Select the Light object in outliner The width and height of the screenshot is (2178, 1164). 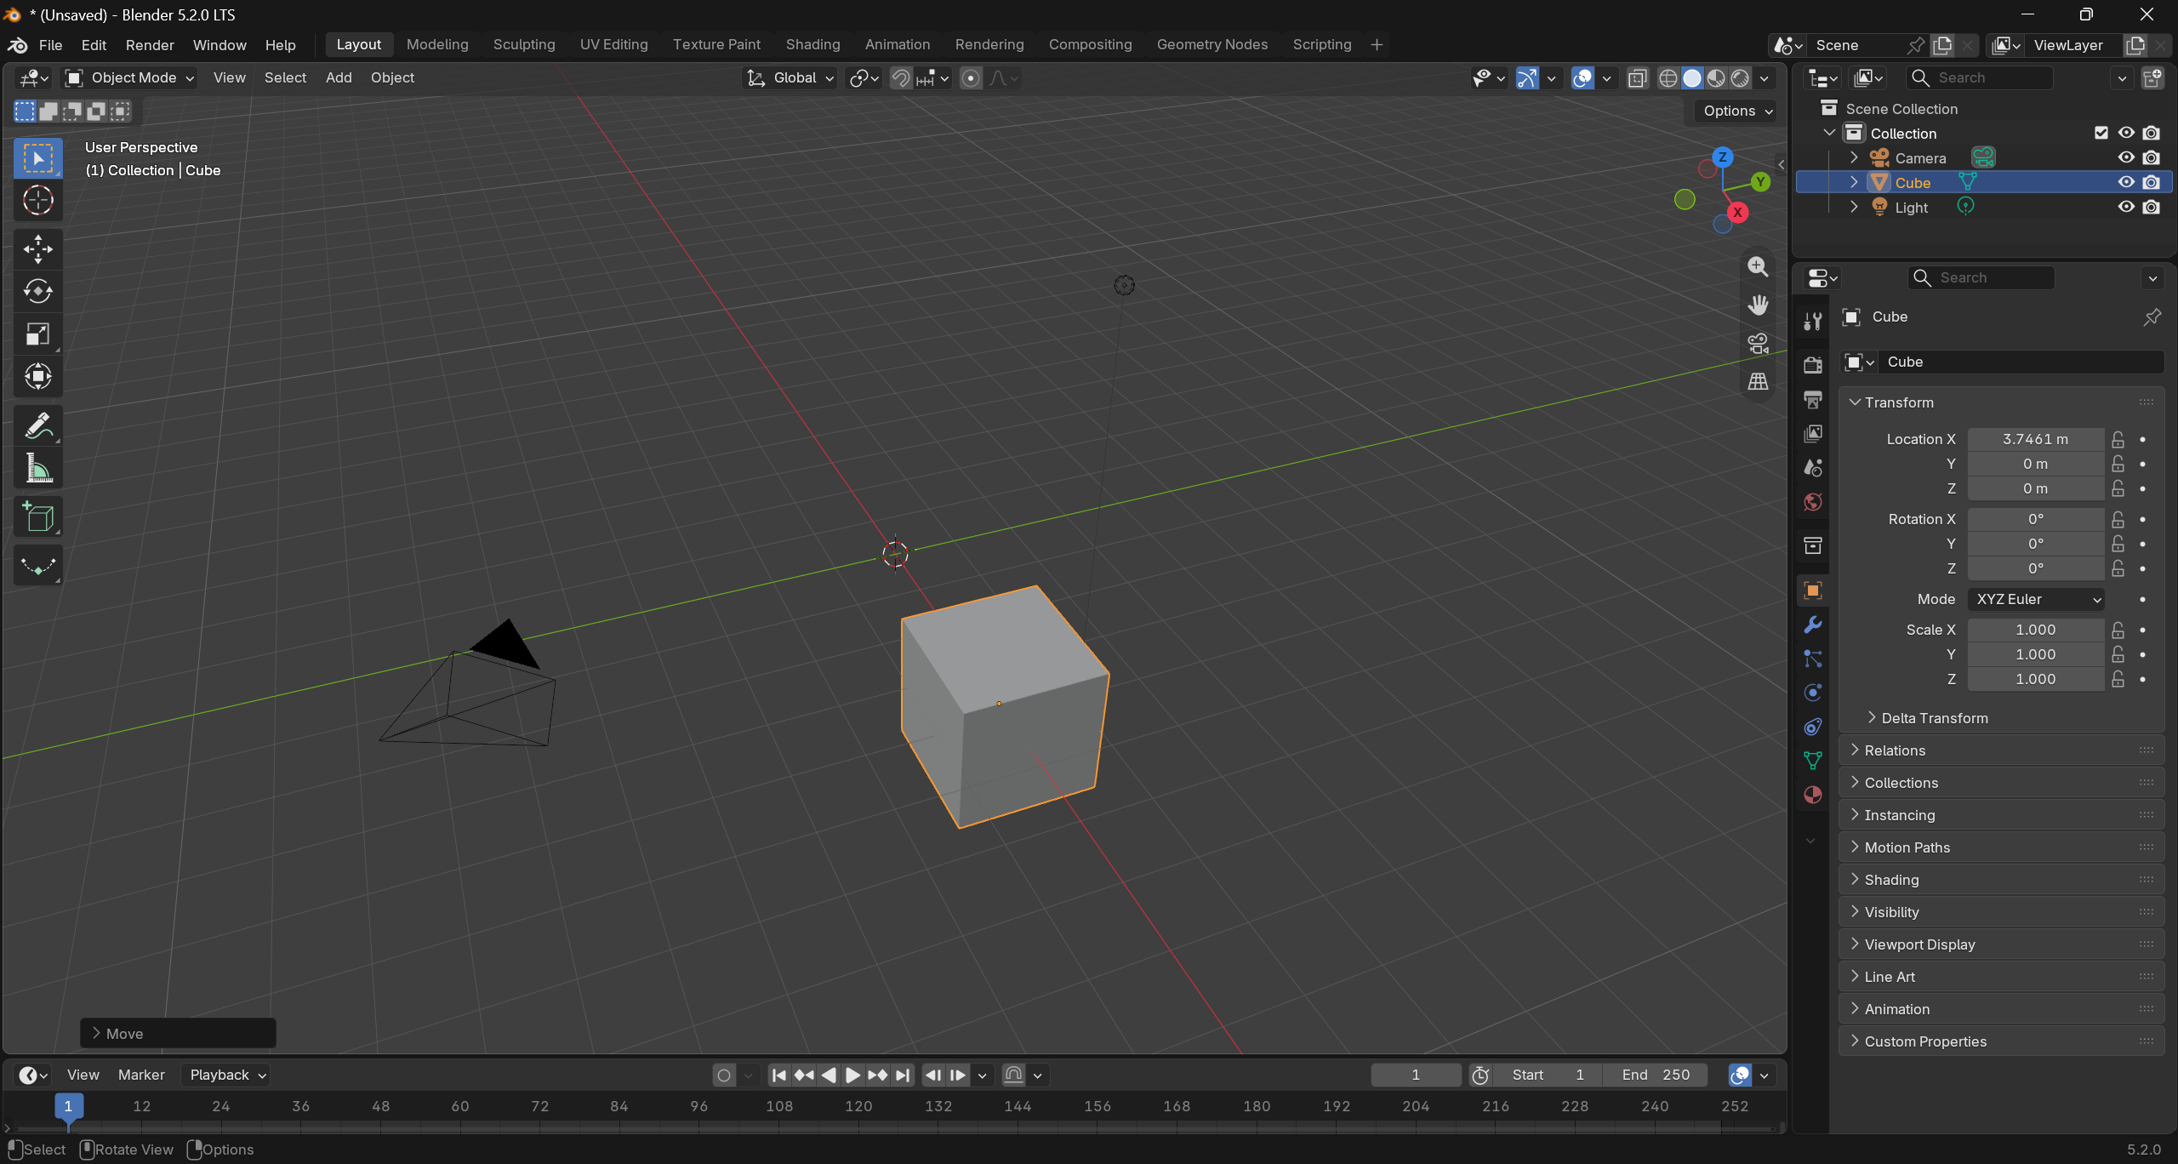pyautogui.click(x=1911, y=207)
